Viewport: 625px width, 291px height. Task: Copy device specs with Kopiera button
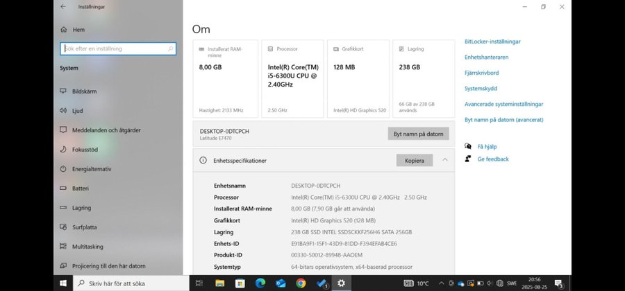(x=415, y=161)
